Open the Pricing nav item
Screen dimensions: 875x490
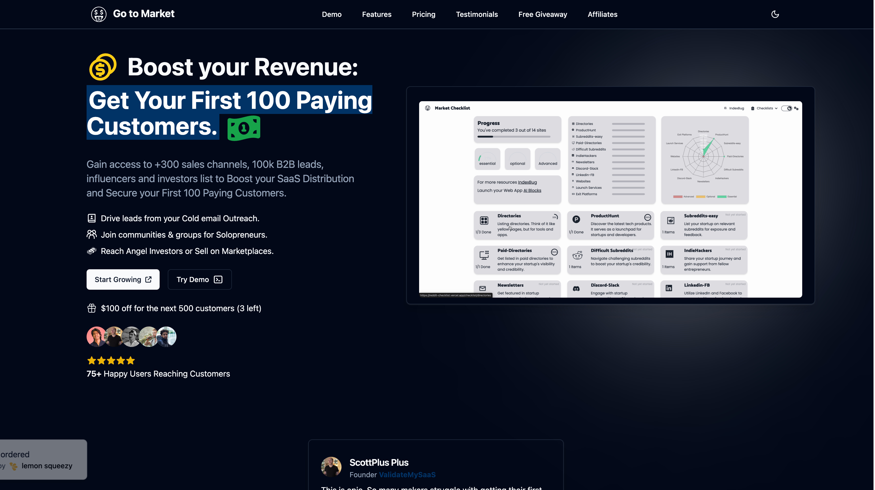[x=423, y=14]
